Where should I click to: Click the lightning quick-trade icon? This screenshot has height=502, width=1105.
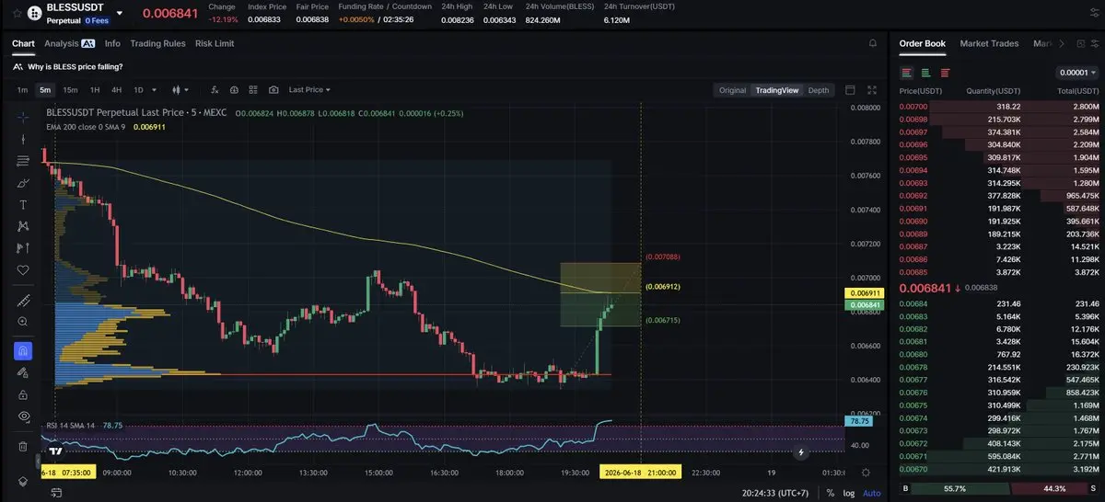801,452
